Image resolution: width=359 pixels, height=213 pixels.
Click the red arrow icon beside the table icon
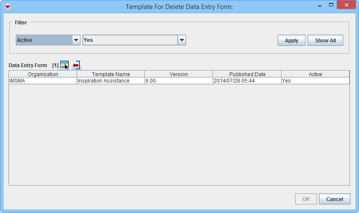point(76,65)
